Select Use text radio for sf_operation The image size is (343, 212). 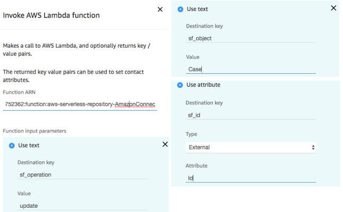(12, 146)
